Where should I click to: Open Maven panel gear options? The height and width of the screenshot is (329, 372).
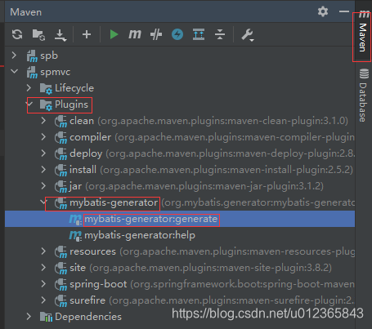coord(323,11)
